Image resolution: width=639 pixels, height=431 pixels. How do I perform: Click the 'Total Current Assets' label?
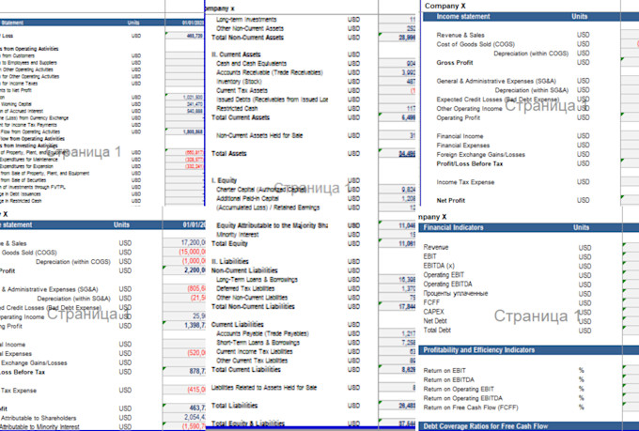pos(241,117)
